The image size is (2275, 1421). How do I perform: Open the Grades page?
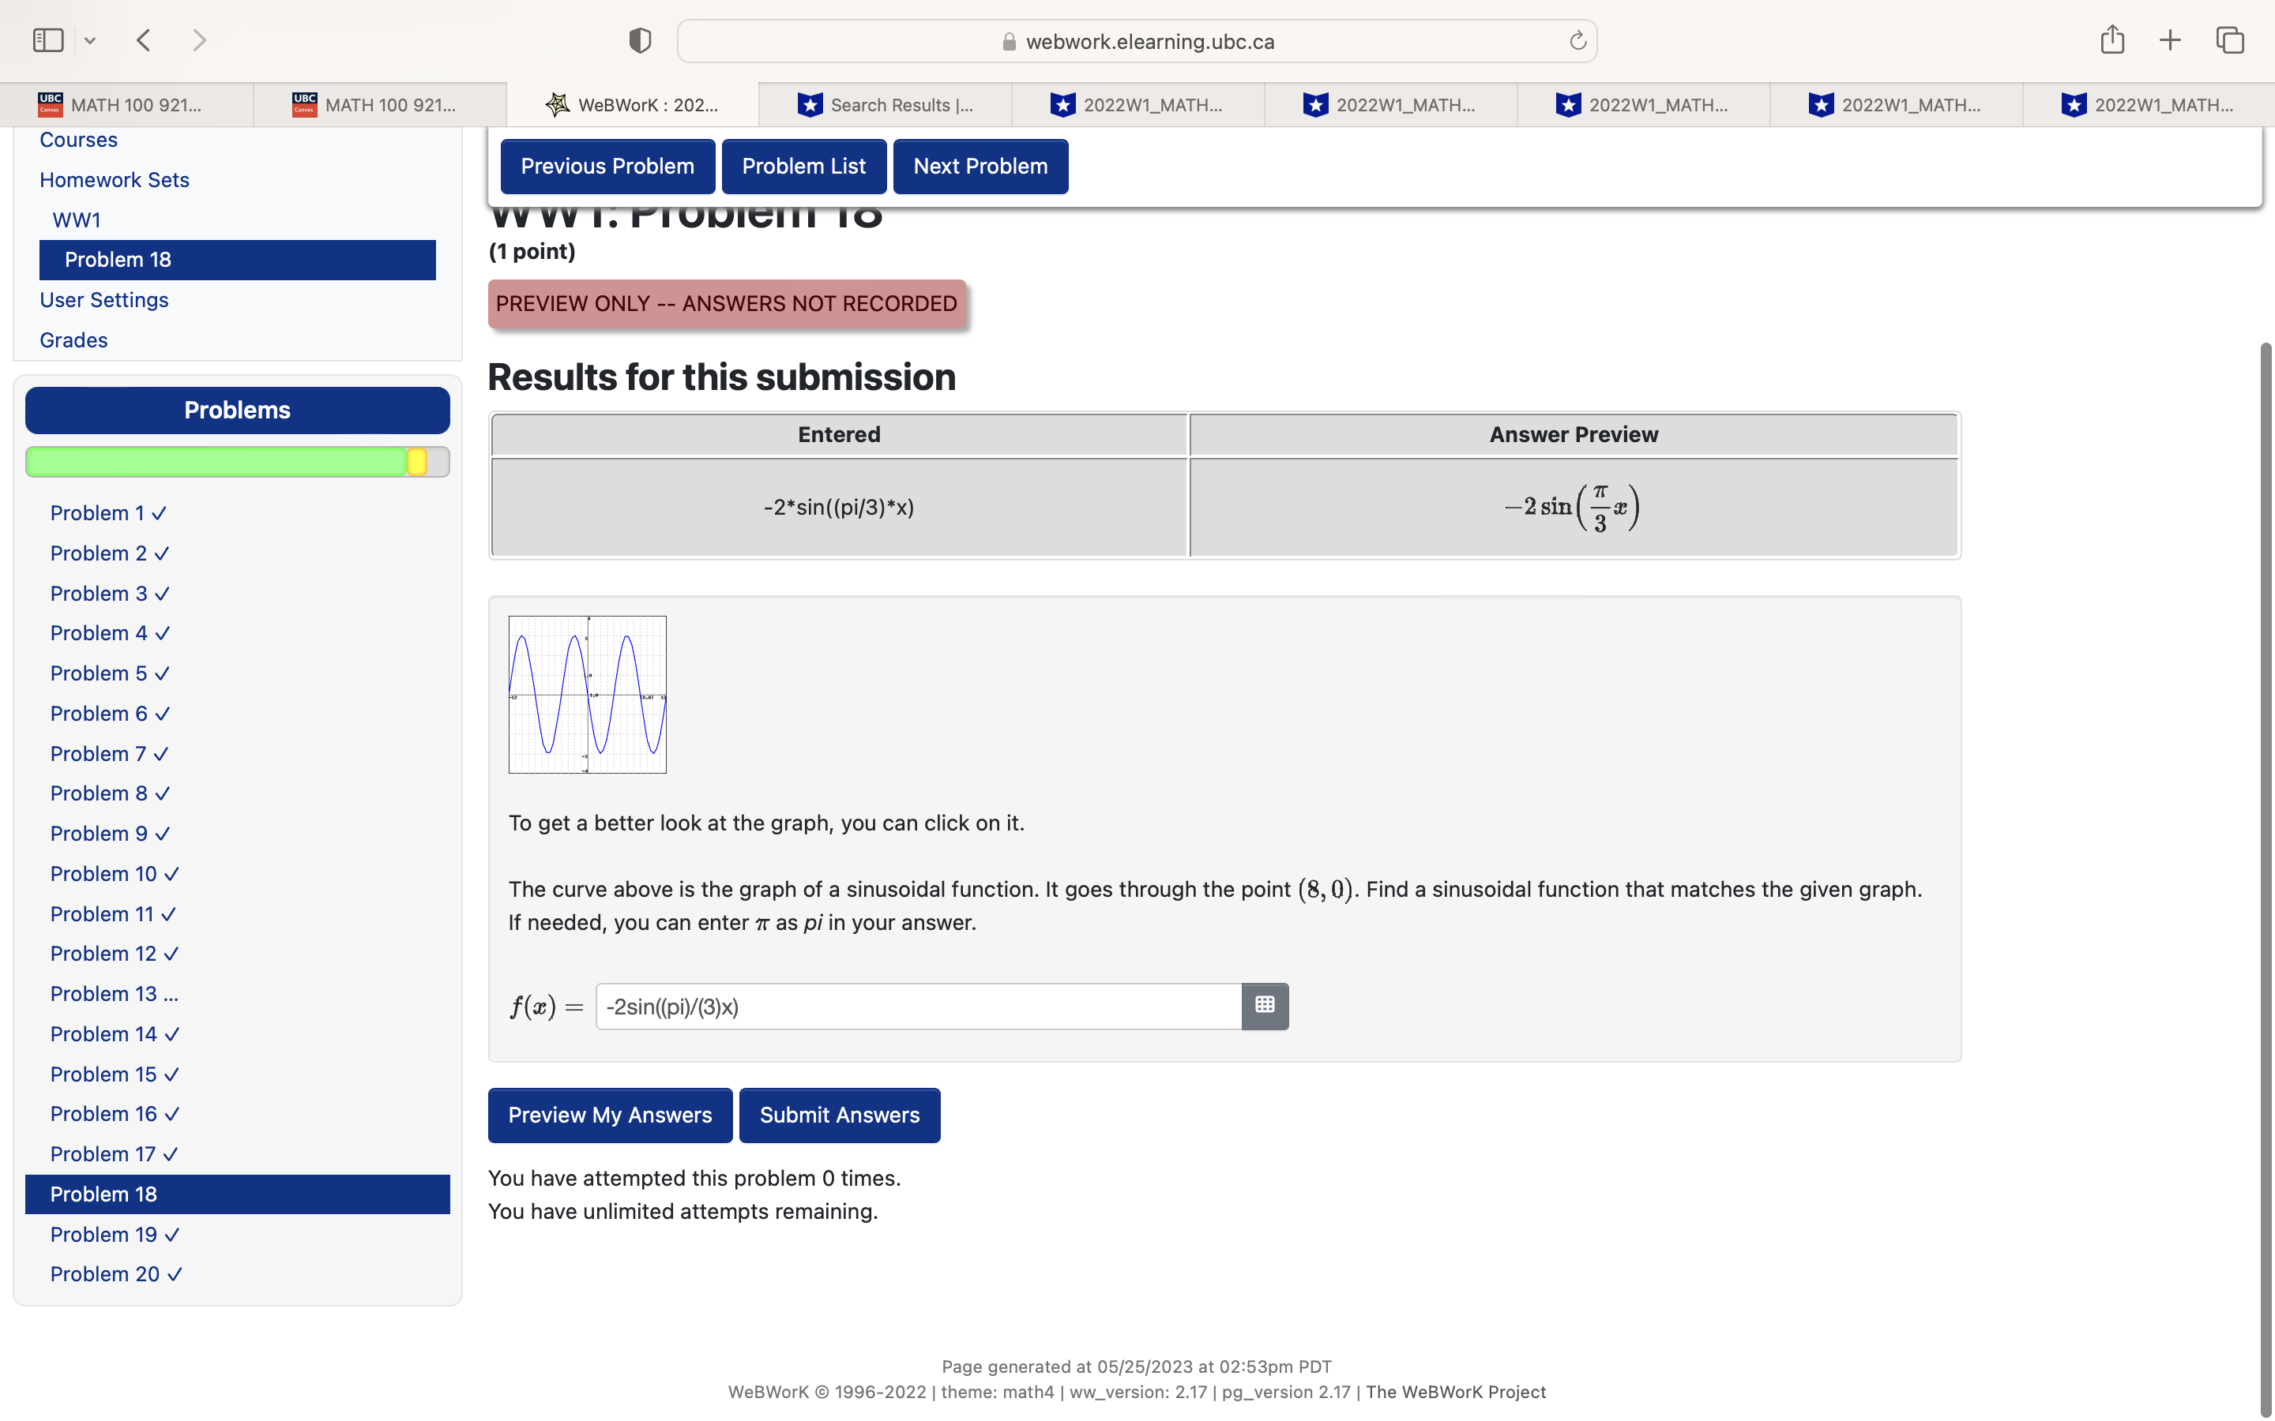point(73,339)
